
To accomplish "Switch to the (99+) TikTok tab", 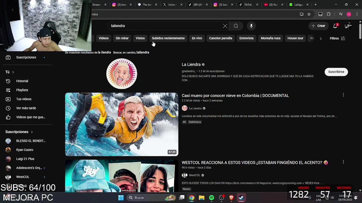I will tap(198, 5).
